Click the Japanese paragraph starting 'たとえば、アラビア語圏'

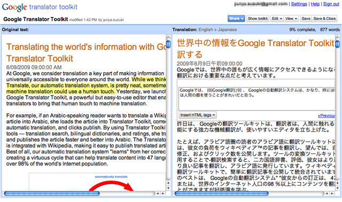(x=256, y=166)
